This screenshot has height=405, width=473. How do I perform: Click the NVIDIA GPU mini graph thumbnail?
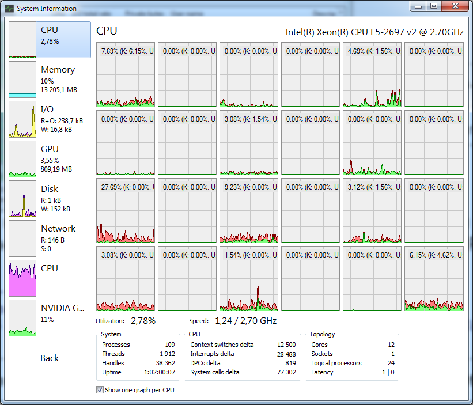click(x=22, y=318)
